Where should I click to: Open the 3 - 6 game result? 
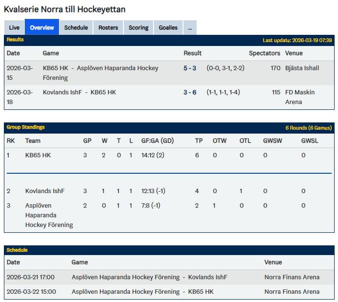190,92
